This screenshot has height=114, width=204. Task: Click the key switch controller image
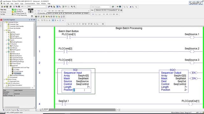pos(31,11)
